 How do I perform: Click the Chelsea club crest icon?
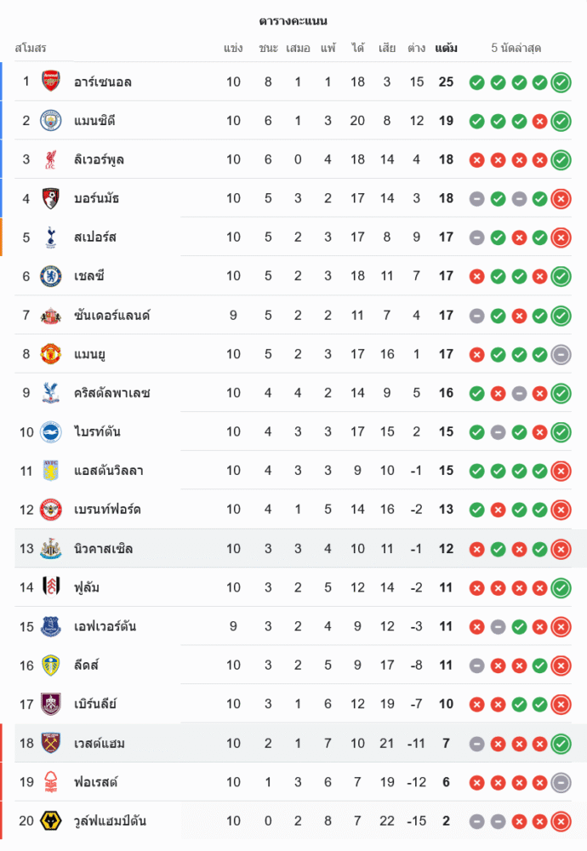click(x=51, y=276)
